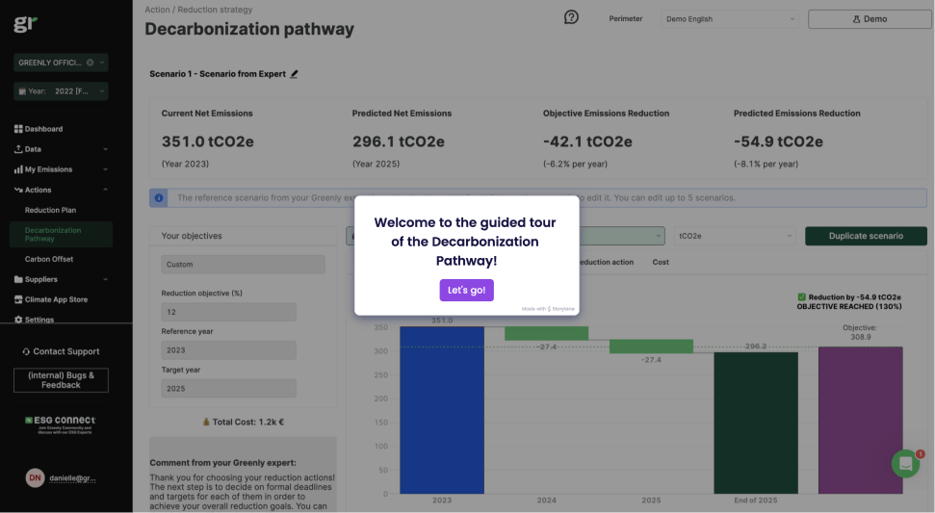
Task: Clear the Greenly Official company selection
Action: (90, 63)
